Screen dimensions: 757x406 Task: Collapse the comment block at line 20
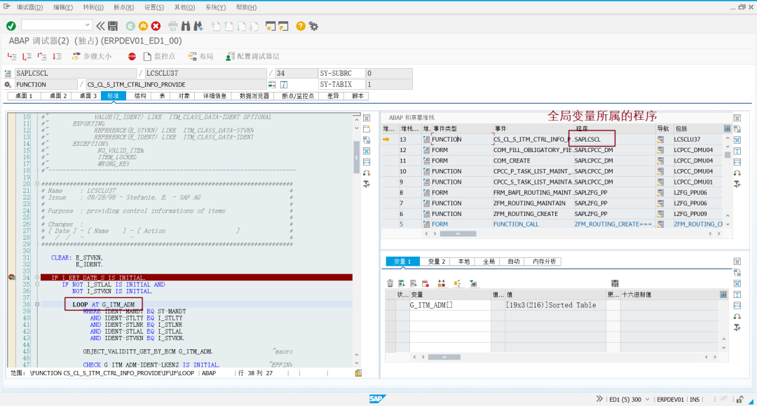[36, 184]
